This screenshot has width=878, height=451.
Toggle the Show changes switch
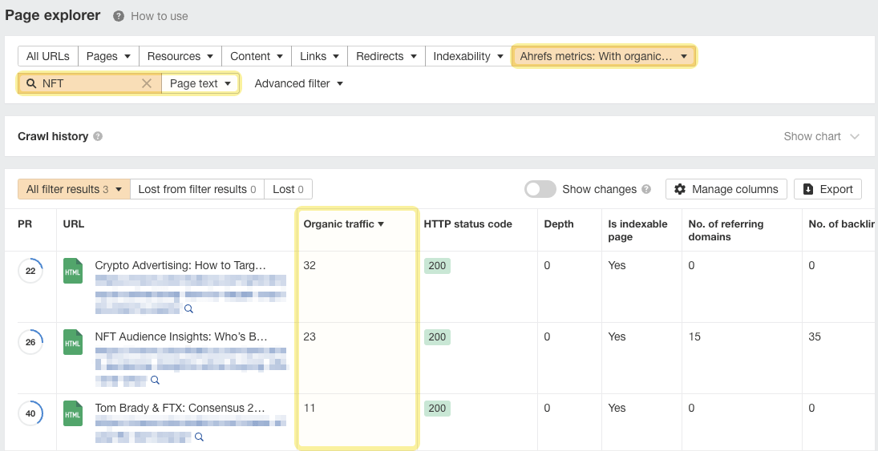point(540,189)
